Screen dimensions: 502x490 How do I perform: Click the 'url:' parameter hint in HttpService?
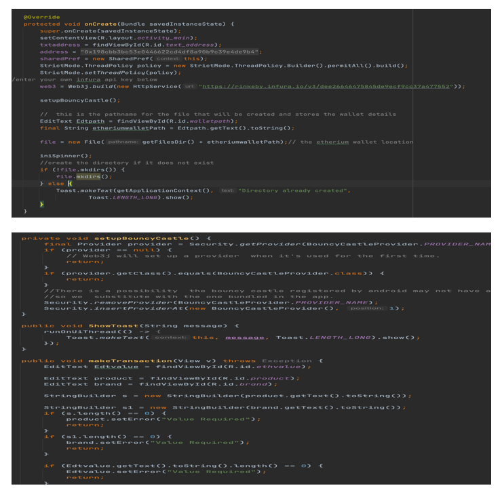click(190, 86)
